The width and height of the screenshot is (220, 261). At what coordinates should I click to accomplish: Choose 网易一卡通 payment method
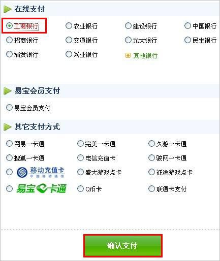(x=9, y=144)
